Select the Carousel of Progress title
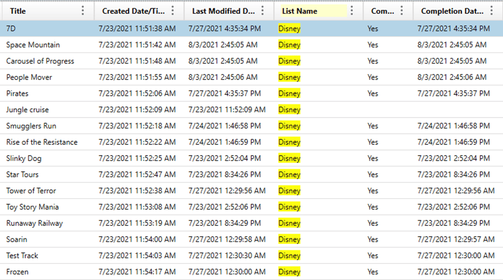The image size is (503, 280). 40,61
